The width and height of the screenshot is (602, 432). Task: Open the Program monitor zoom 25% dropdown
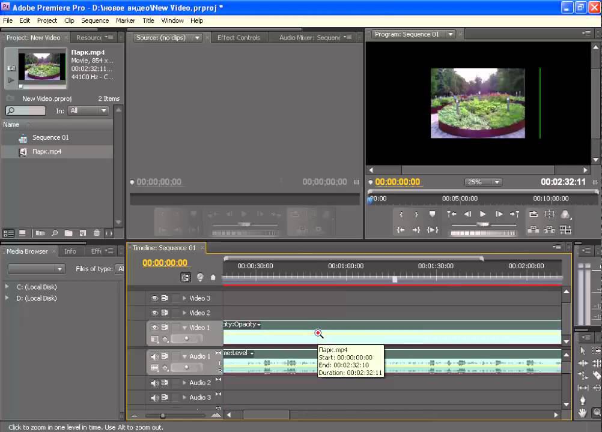pos(484,182)
